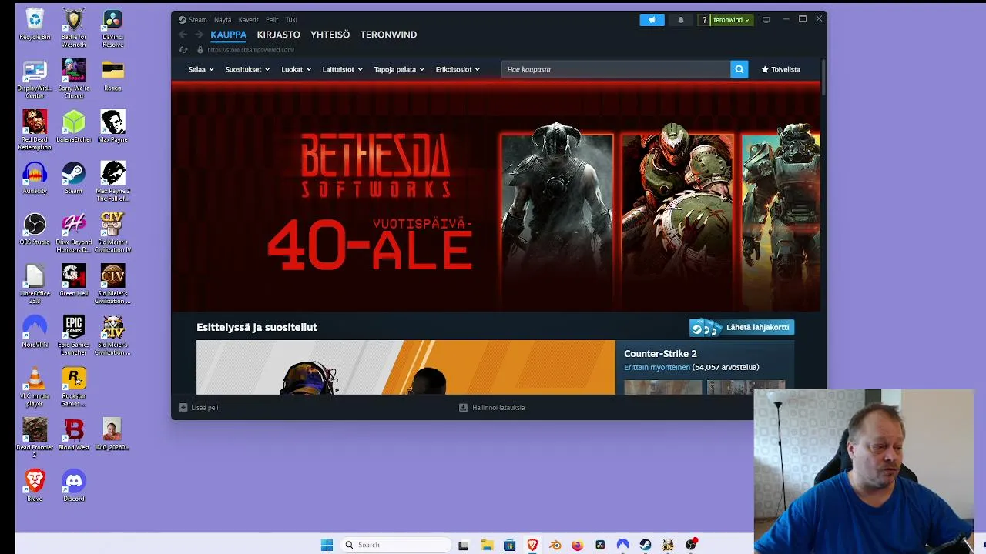986x554 pixels.
Task: Select the Dead Frontier 2 desktop icon
Action: [x=35, y=439]
